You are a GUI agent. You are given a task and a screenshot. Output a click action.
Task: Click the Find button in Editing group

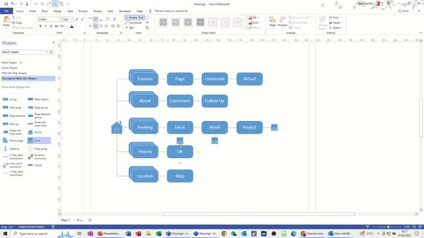(x=335, y=18)
